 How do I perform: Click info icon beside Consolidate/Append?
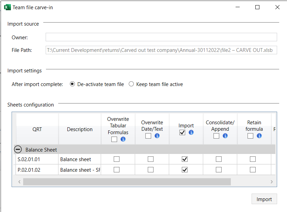point(225,136)
